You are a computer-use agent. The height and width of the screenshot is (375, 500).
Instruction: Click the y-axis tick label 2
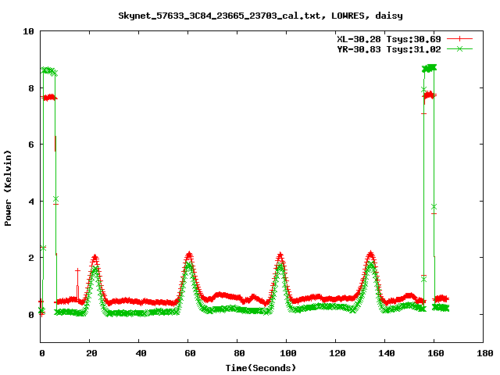31,258
